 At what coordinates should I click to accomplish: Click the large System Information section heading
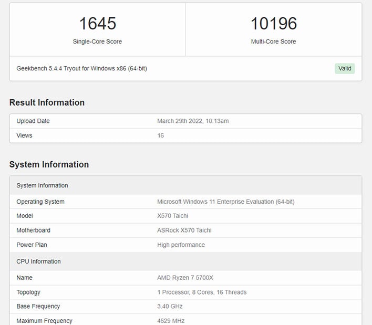point(49,164)
